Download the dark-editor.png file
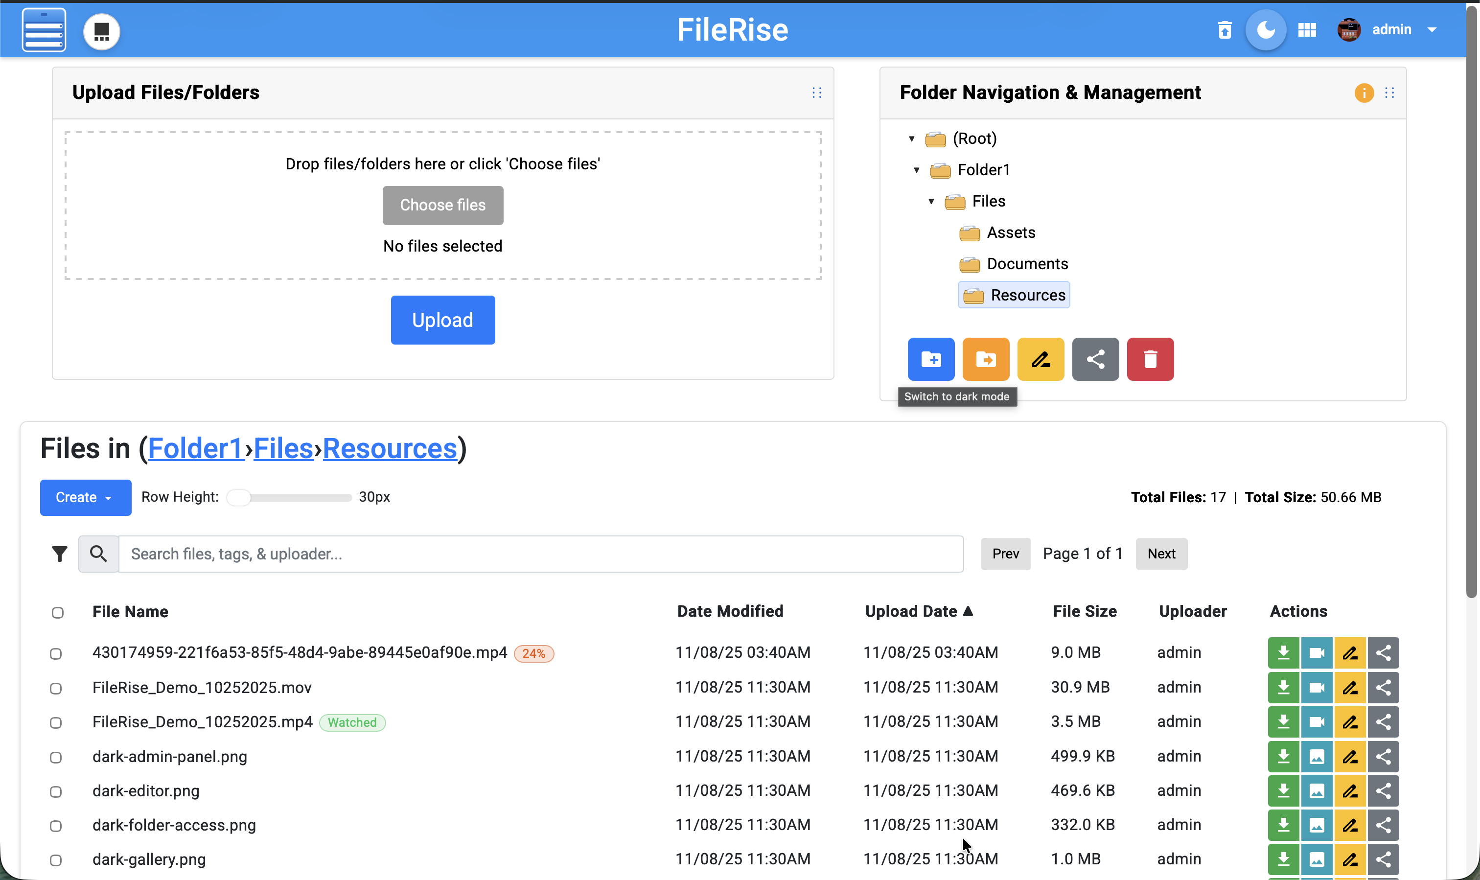Screen dimensions: 1480x880 [x=1283, y=790]
